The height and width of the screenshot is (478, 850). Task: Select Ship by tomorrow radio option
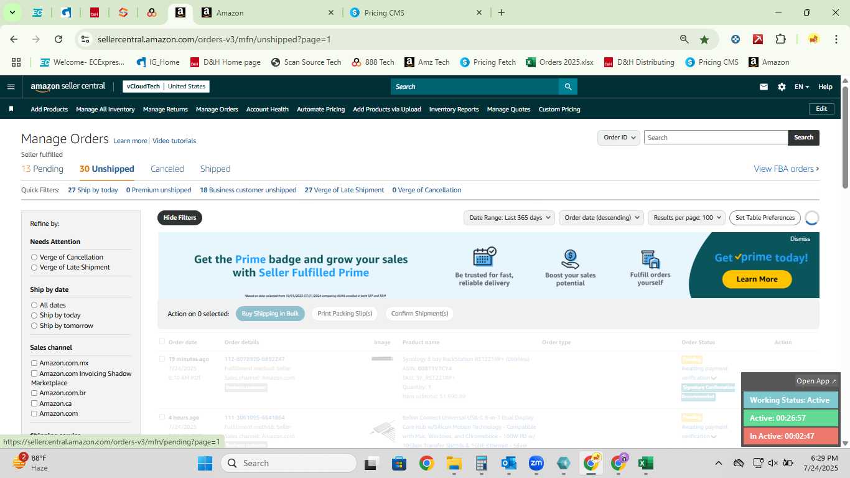pos(34,326)
